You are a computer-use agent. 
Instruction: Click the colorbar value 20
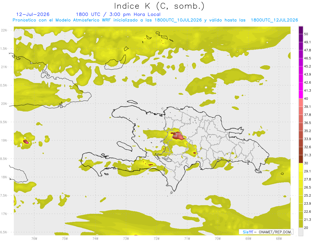pyautogui.click(x=306, y=228)
